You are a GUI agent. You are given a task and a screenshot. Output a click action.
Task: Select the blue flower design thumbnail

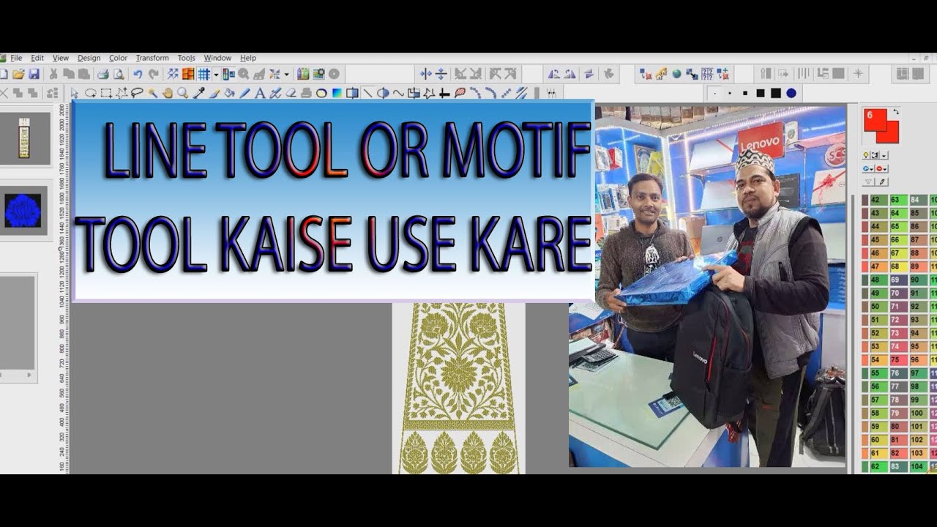point(23,211)
